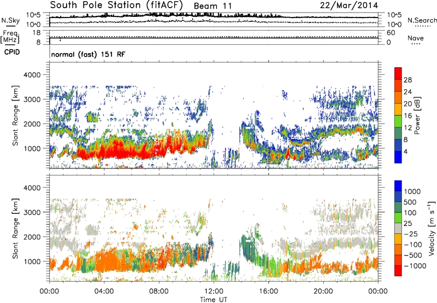The height and width of the screenshot is (303, 437).
Task: Click the 'Time UT' axis title
Action: pos(214,300)
